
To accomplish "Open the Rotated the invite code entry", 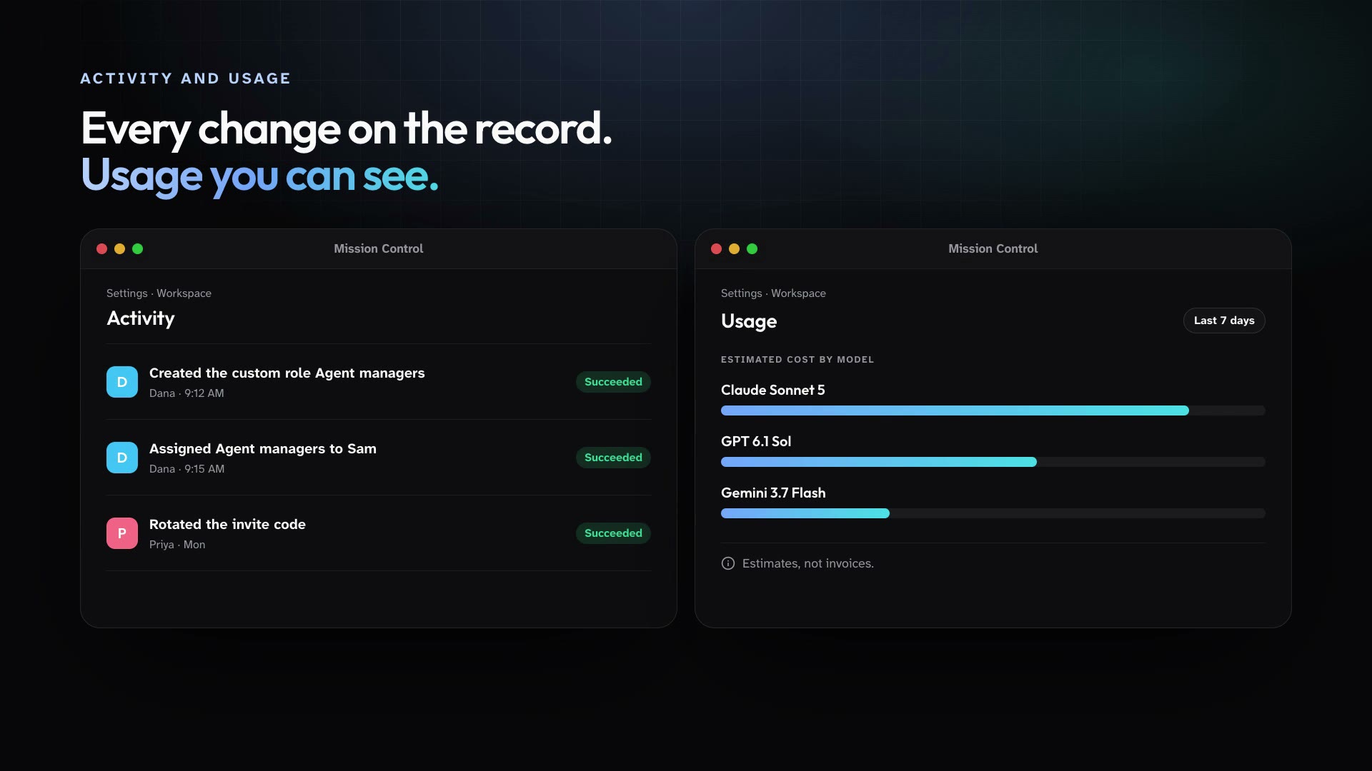I will click(379, 533).
